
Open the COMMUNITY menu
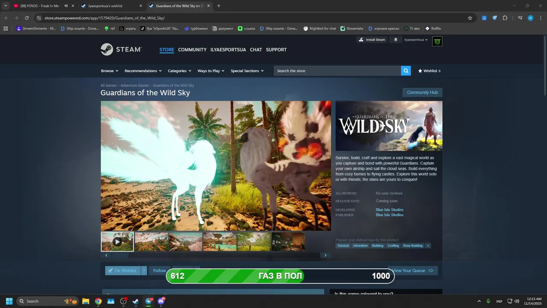[x=192, y=50]
